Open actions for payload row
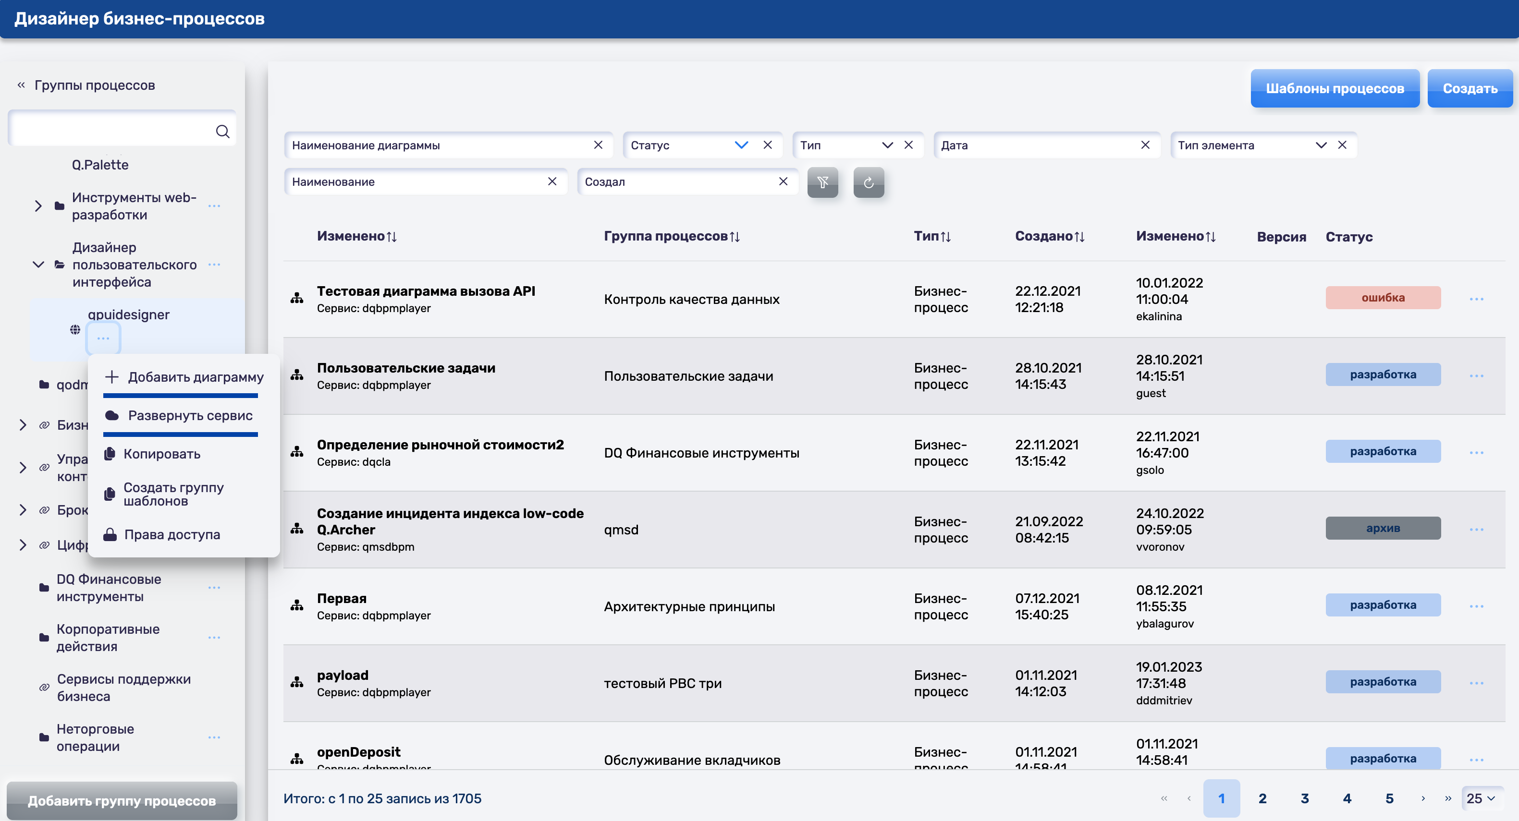The height and width of the screenshot is (821, 1519). click(1476, 683)
